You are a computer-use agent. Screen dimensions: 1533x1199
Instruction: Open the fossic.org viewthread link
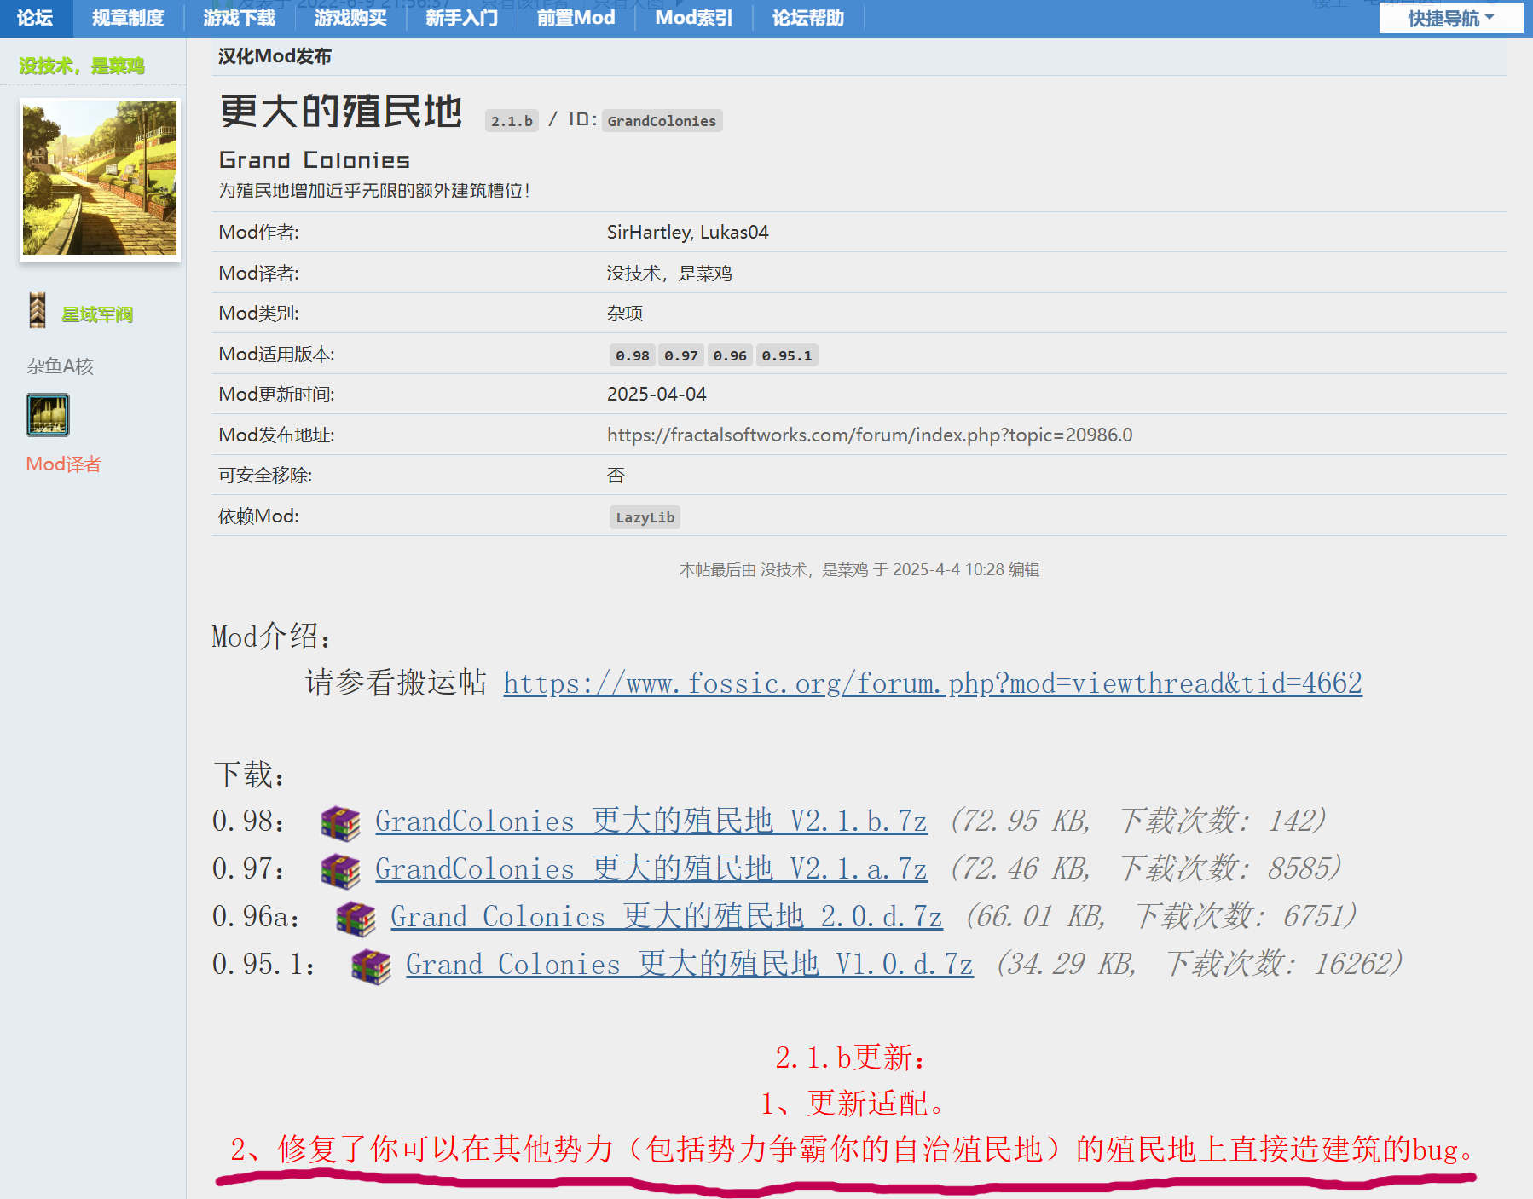pyautogui.click(x=932, y=683)
